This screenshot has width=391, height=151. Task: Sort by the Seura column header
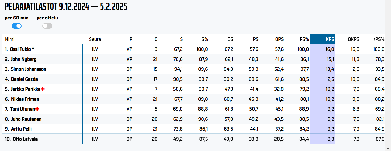pyautogui.click(x=95, y=39)
